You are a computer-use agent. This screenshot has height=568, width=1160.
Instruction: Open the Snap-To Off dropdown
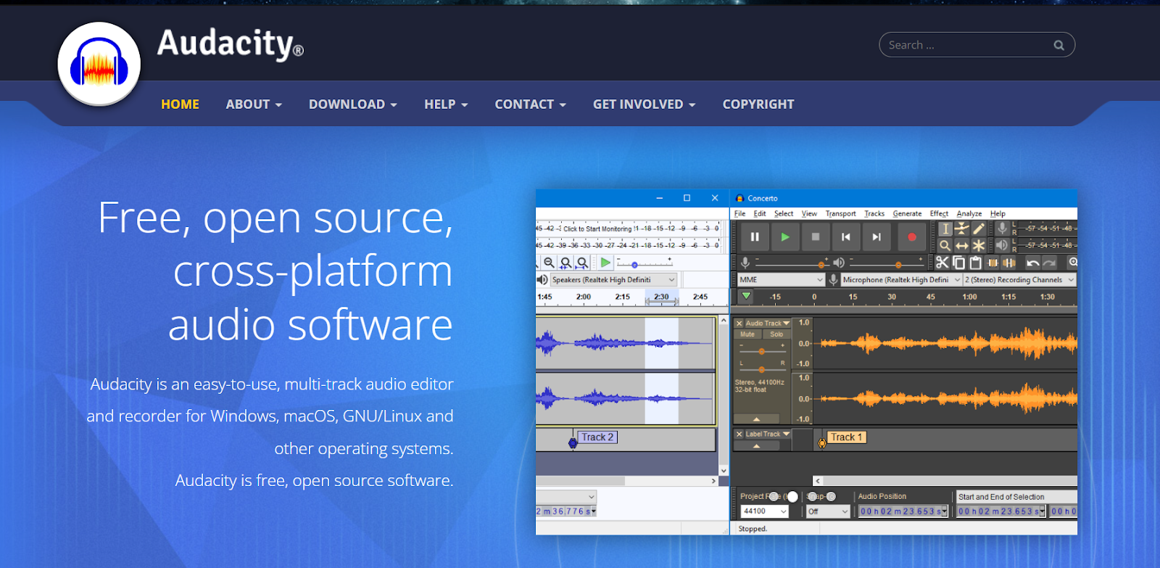point(828,511)
